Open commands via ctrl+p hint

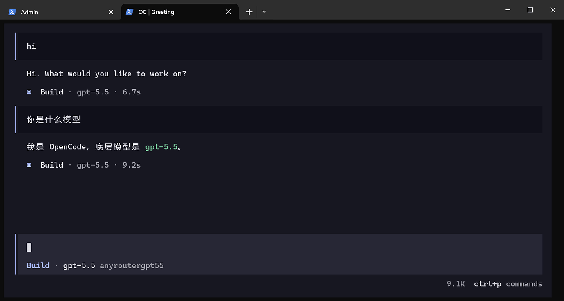click(508, 284)
